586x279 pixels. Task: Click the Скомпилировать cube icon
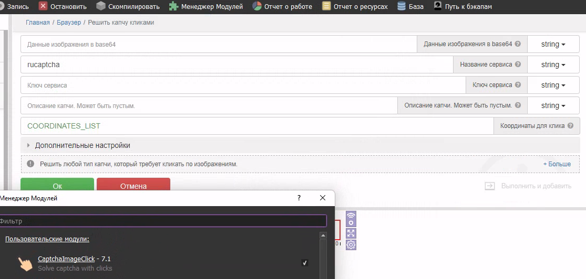101,6
